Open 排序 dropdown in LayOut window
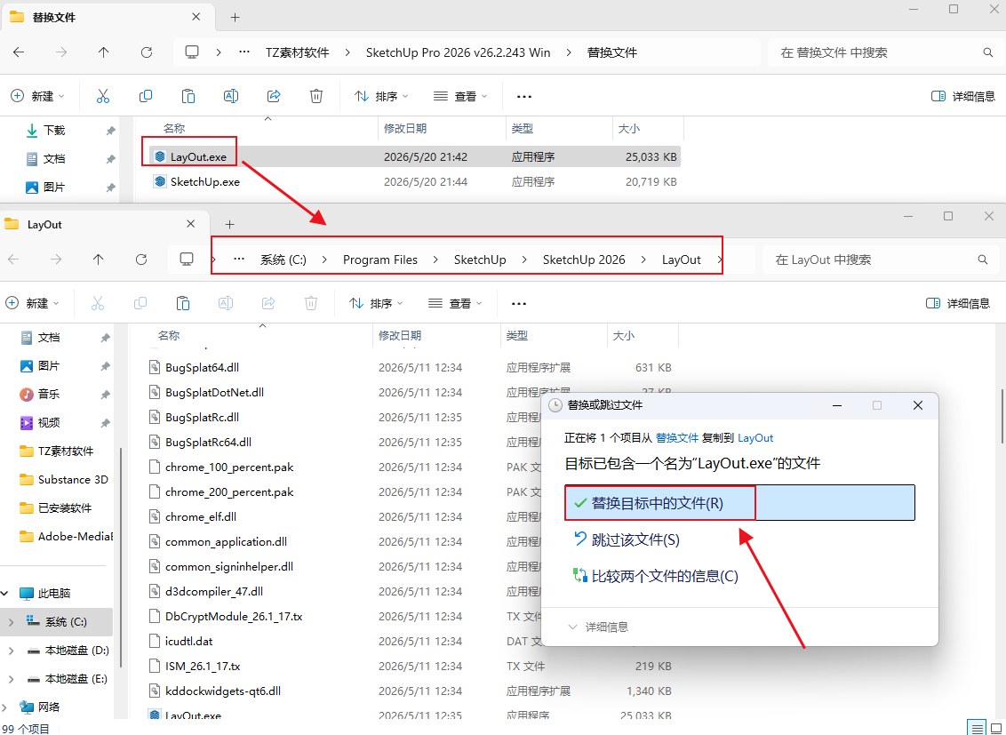This screenshot has width=1006, height=735. click(x=377, y=303)
